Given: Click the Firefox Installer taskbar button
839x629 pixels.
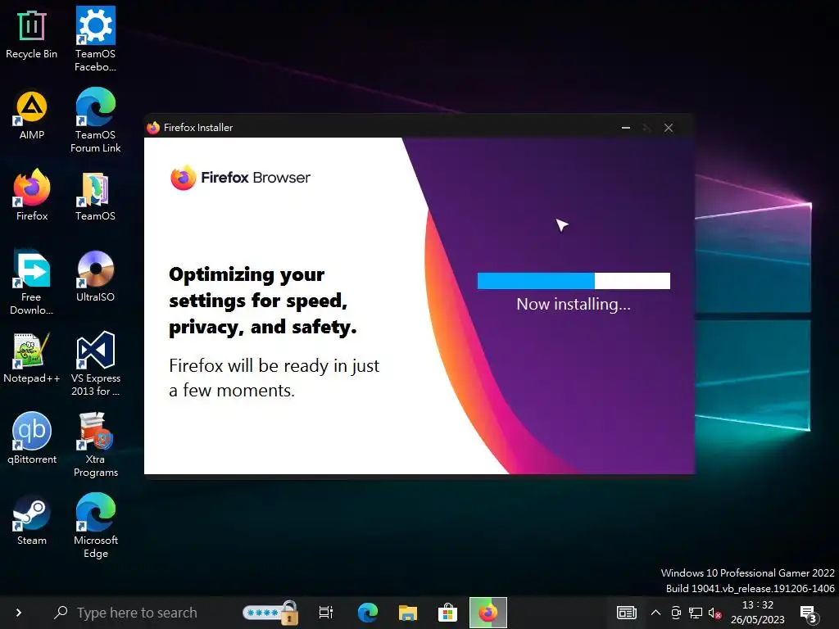Looking at the screenshot, I should (488, 613).
